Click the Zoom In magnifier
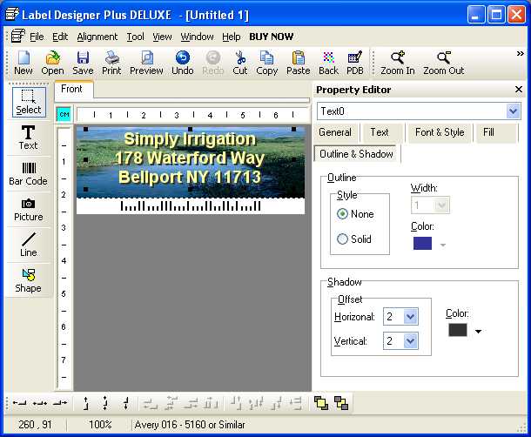This screenshot has height=437, width=531. (398, 63)
